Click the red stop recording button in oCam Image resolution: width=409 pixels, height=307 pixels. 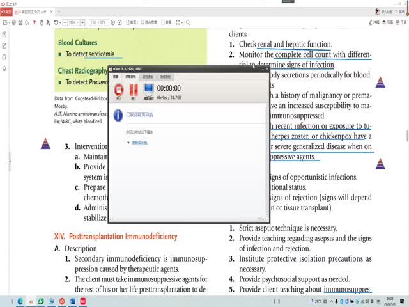pyautogui.click(x=118, y=91)
